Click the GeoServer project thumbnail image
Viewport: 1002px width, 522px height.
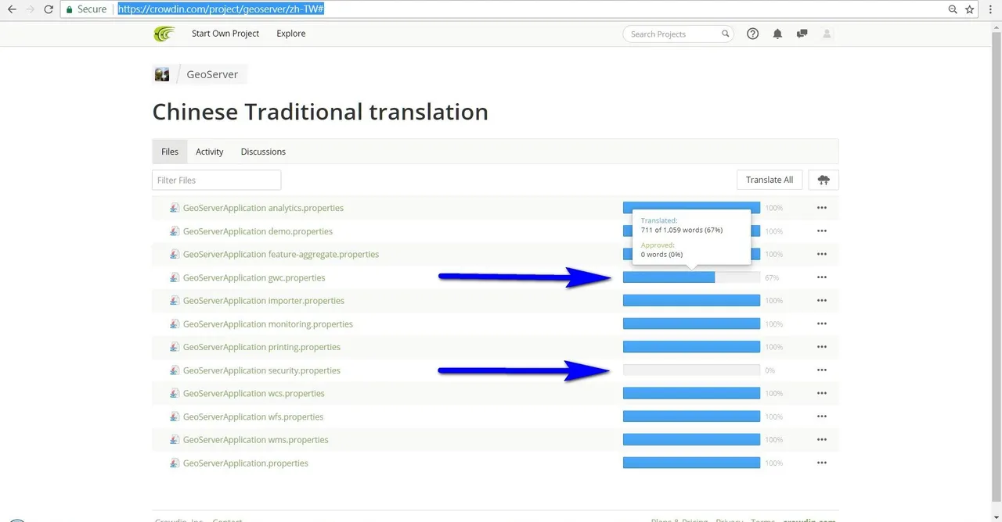click(x=162, y=74)
